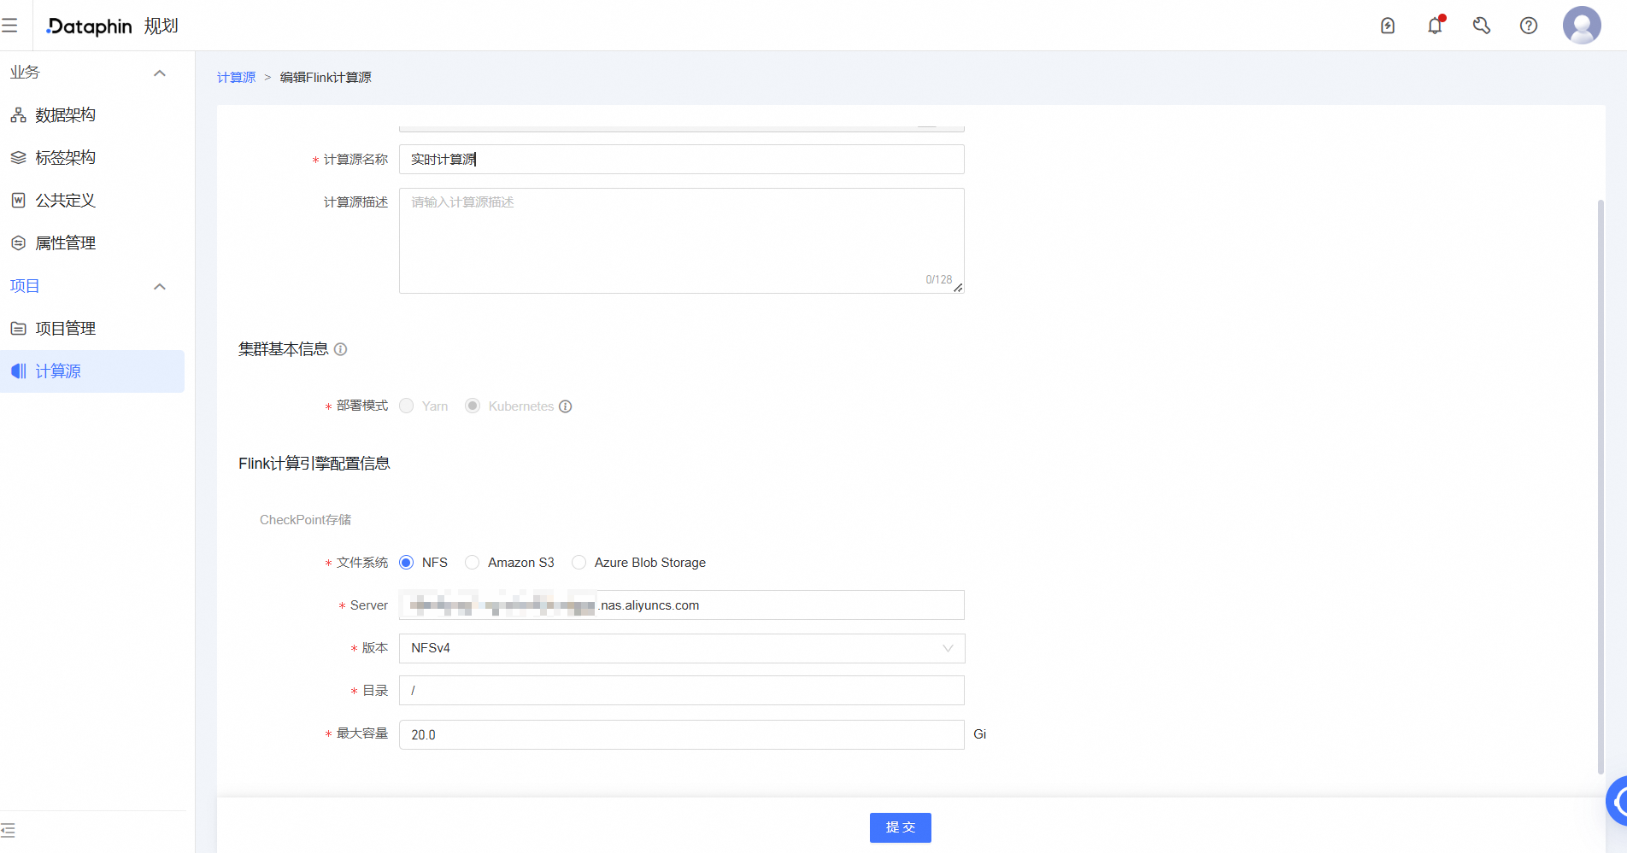Select the Amazon S3 radio button

click(x=473, y=563)
